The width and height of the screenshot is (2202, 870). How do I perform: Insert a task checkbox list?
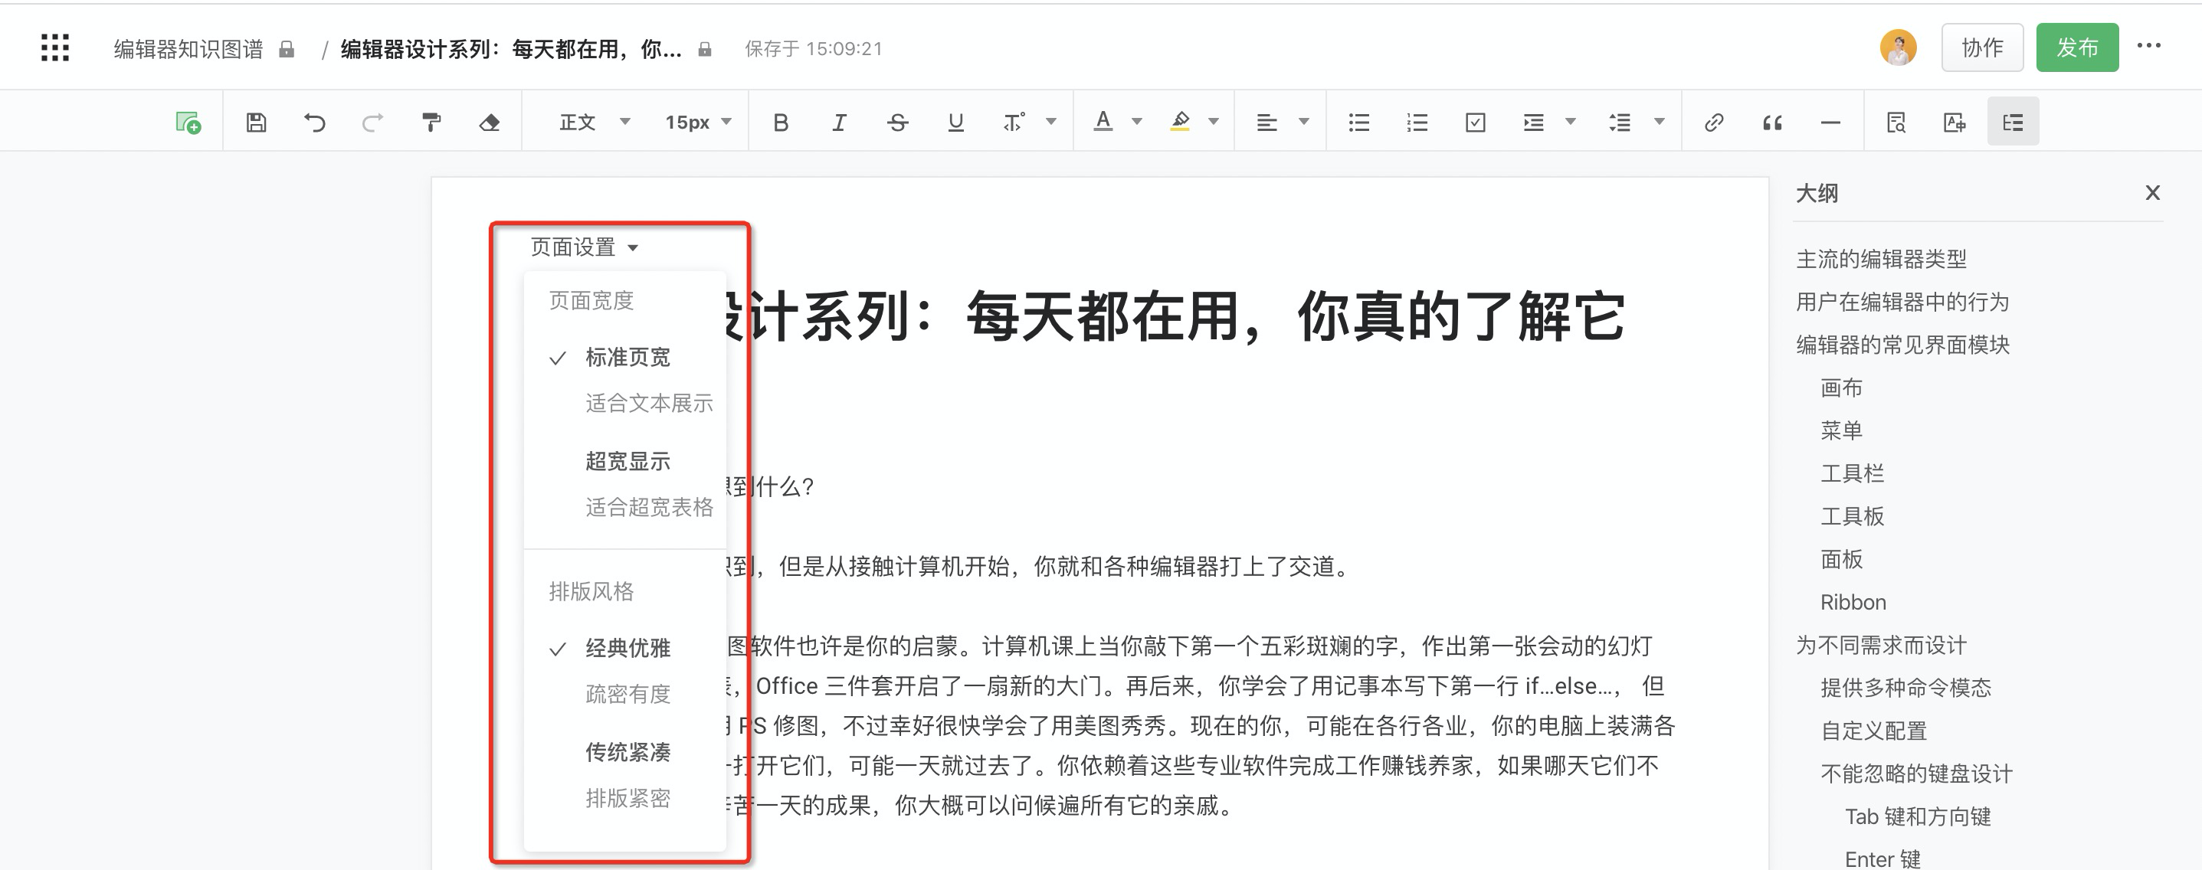[1475, 123]
